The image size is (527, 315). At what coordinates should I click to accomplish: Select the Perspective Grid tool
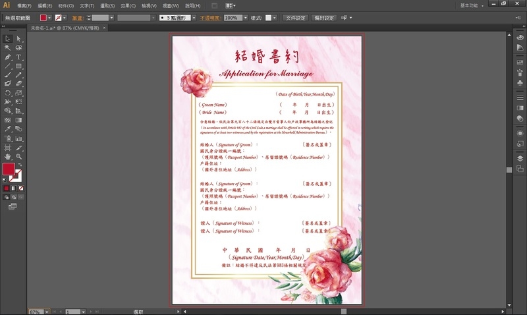coord(19,111)
